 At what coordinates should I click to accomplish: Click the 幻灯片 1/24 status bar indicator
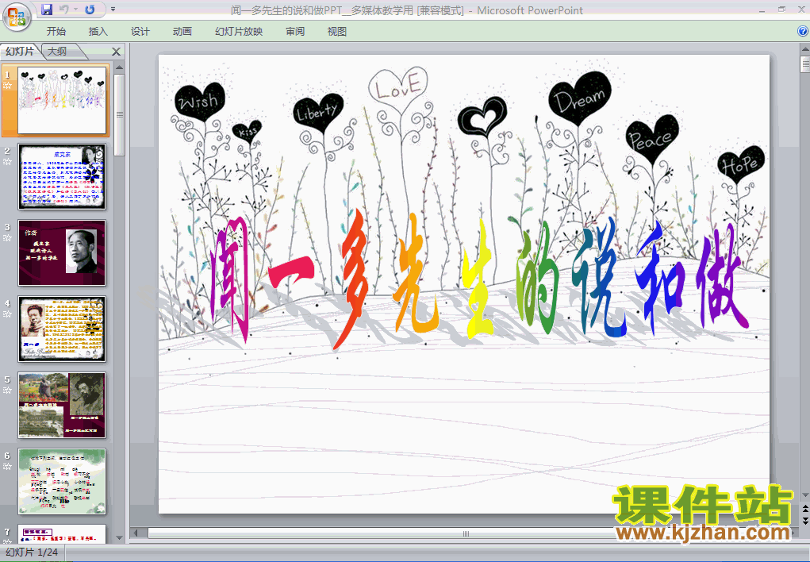click(32, 552)
